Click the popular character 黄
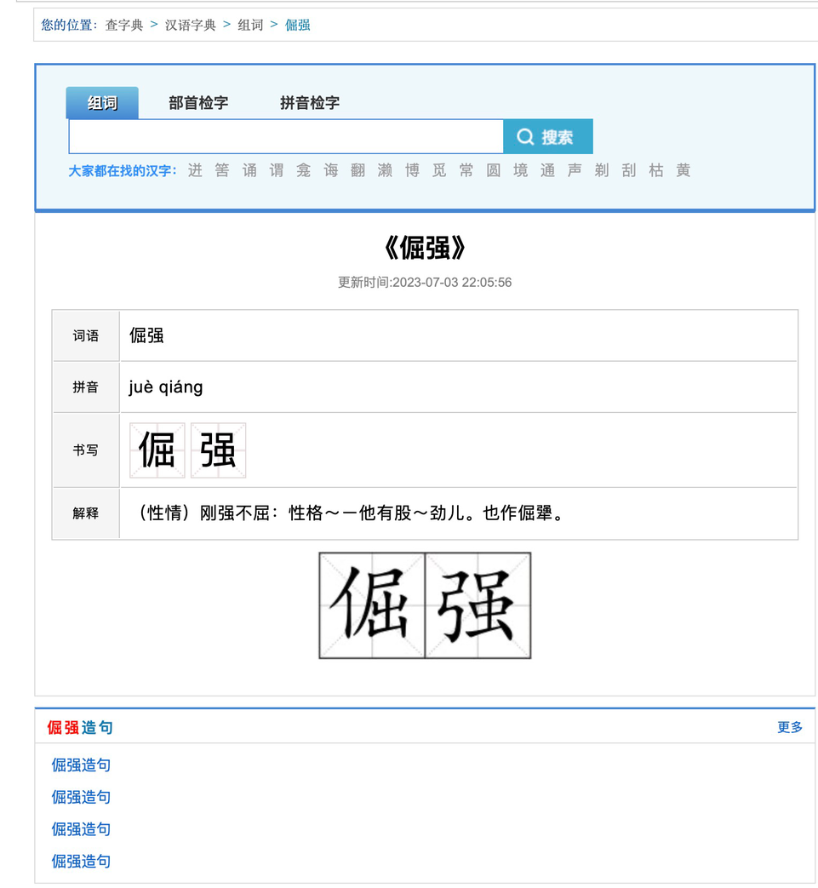 pos(684,170)
